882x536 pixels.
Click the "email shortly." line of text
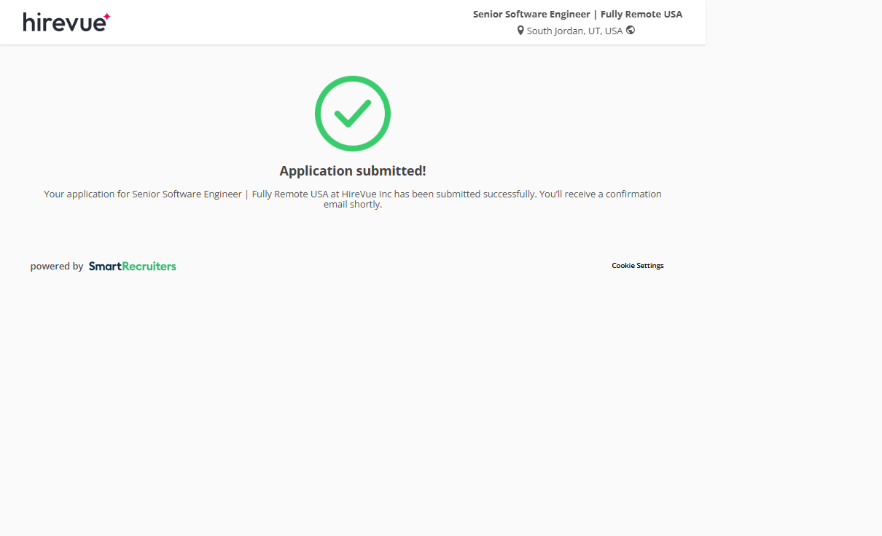pos(353,205)
